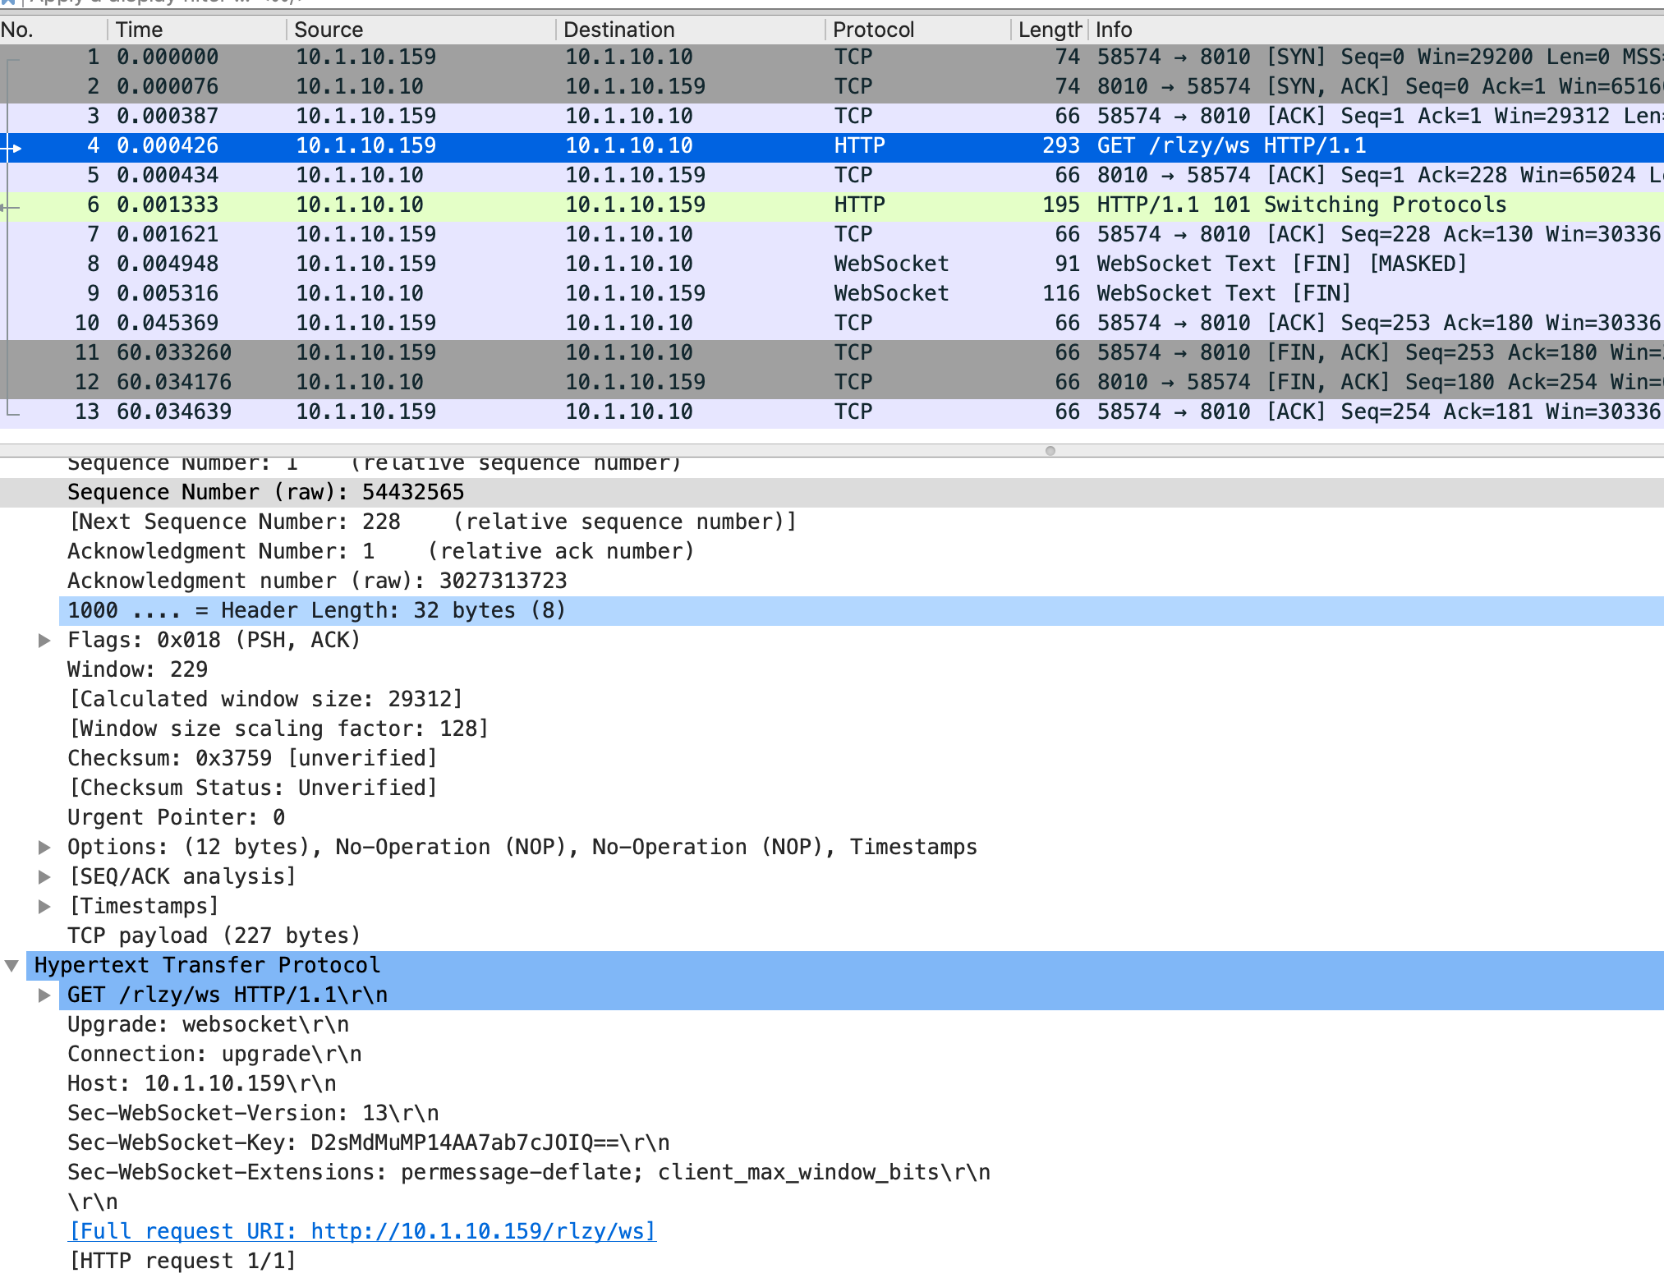Select packet 11 FIN, ACK row
Viewport: 1664px width, 1278px height.
coord(832,352)
